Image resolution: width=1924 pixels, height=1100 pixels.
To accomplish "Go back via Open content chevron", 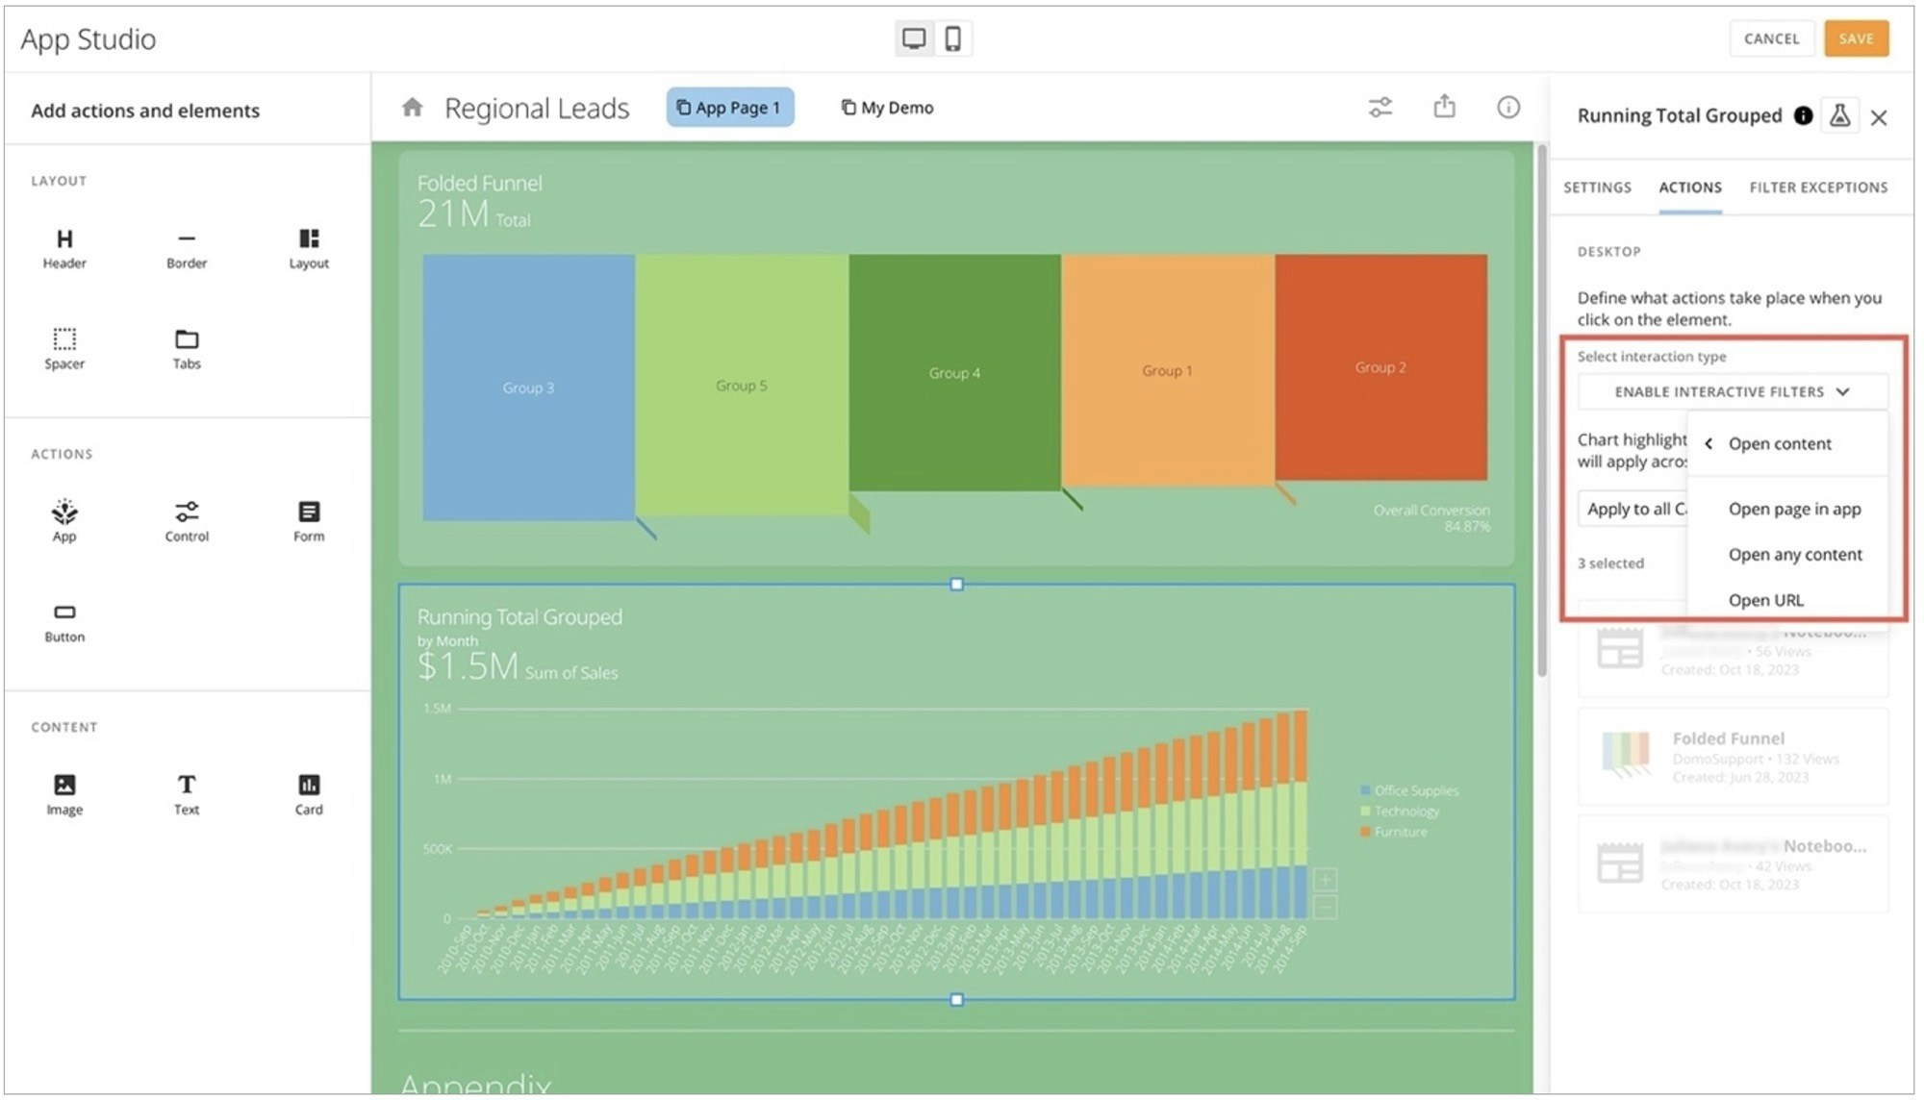I will tap(1709, 444).
